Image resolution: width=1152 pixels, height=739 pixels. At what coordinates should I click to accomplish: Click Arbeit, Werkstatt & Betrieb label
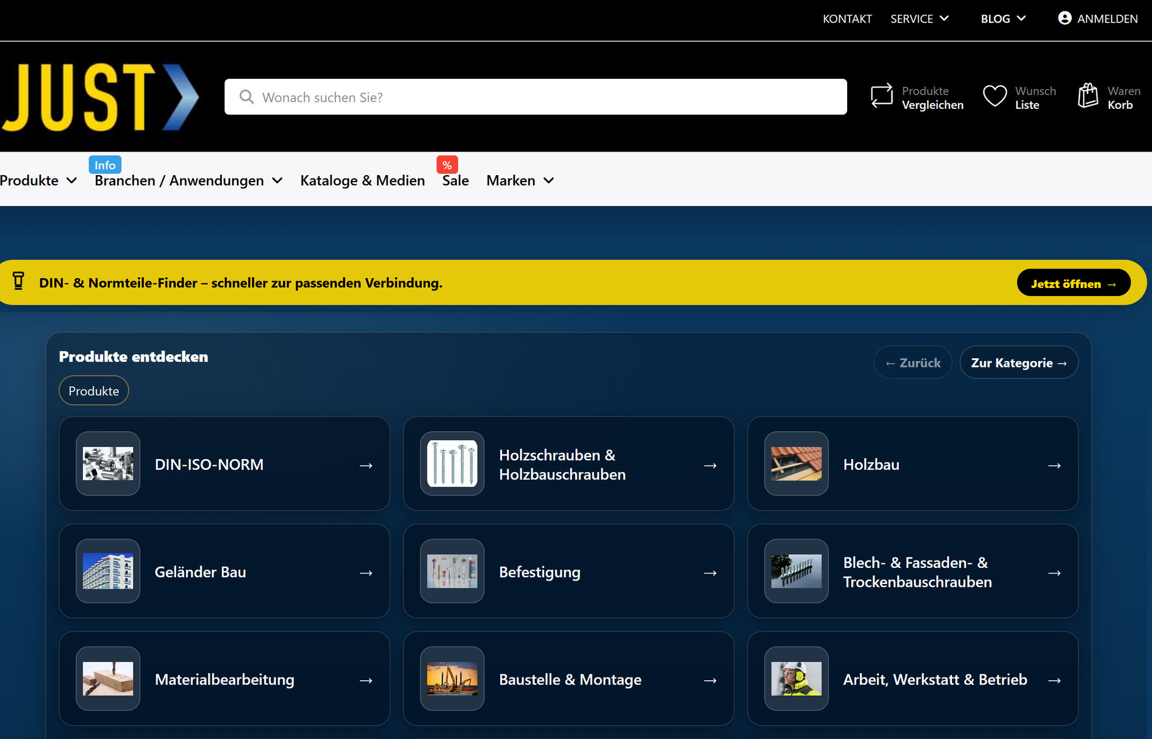coord(935,680)
